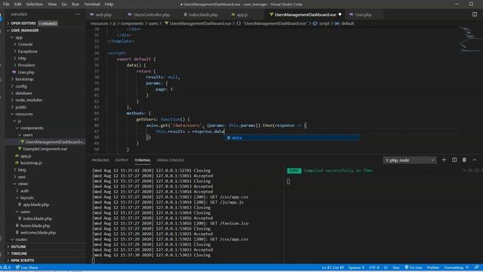The width and height of the screenshot is (483, 272).
Task: Click the unsaved dot on UsersManagementDashboard.vue tab
Action: [340, 14]
